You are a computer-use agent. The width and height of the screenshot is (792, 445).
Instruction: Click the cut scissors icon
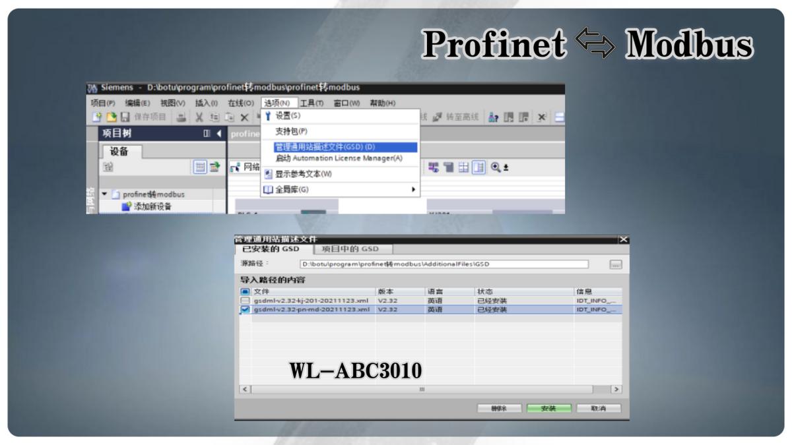(x=199, y=117)
